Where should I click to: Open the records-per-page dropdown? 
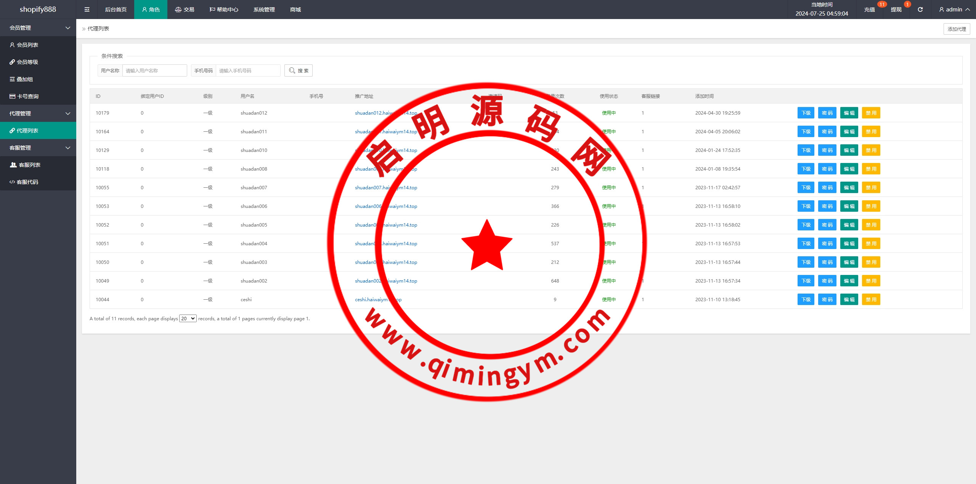point(188,318)
